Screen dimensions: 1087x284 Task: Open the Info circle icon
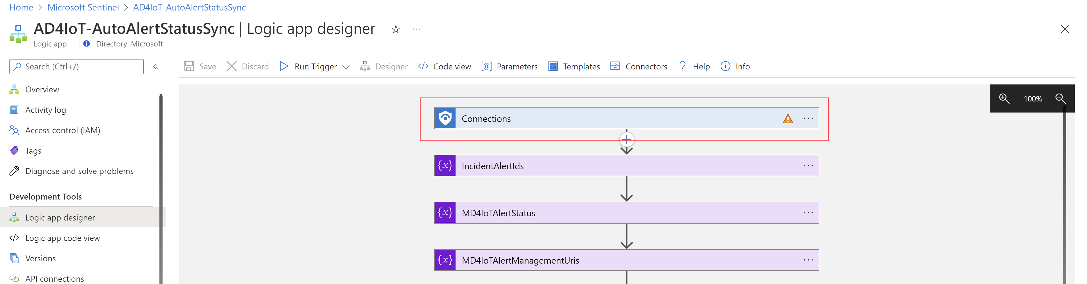click(x=725, y=67)
